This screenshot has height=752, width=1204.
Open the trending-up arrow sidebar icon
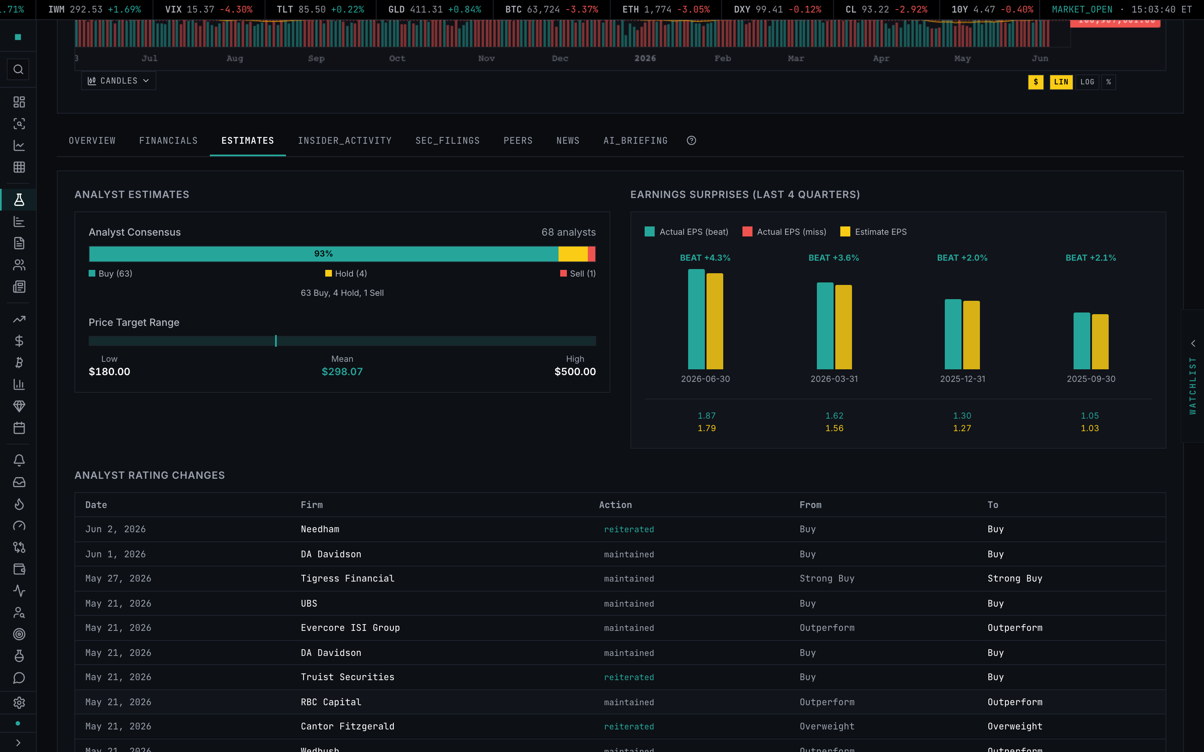click(x=19, y=319)
